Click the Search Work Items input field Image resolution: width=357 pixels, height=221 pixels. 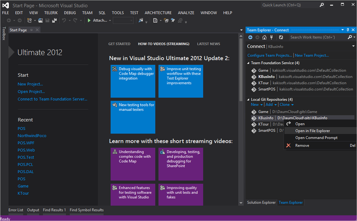[x=318, y=37]
